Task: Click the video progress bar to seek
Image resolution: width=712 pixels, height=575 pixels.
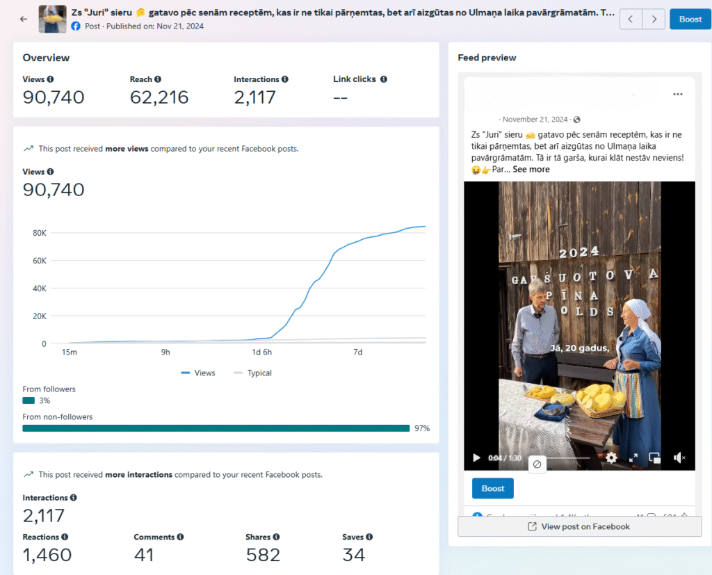Action: click(570, 457)
